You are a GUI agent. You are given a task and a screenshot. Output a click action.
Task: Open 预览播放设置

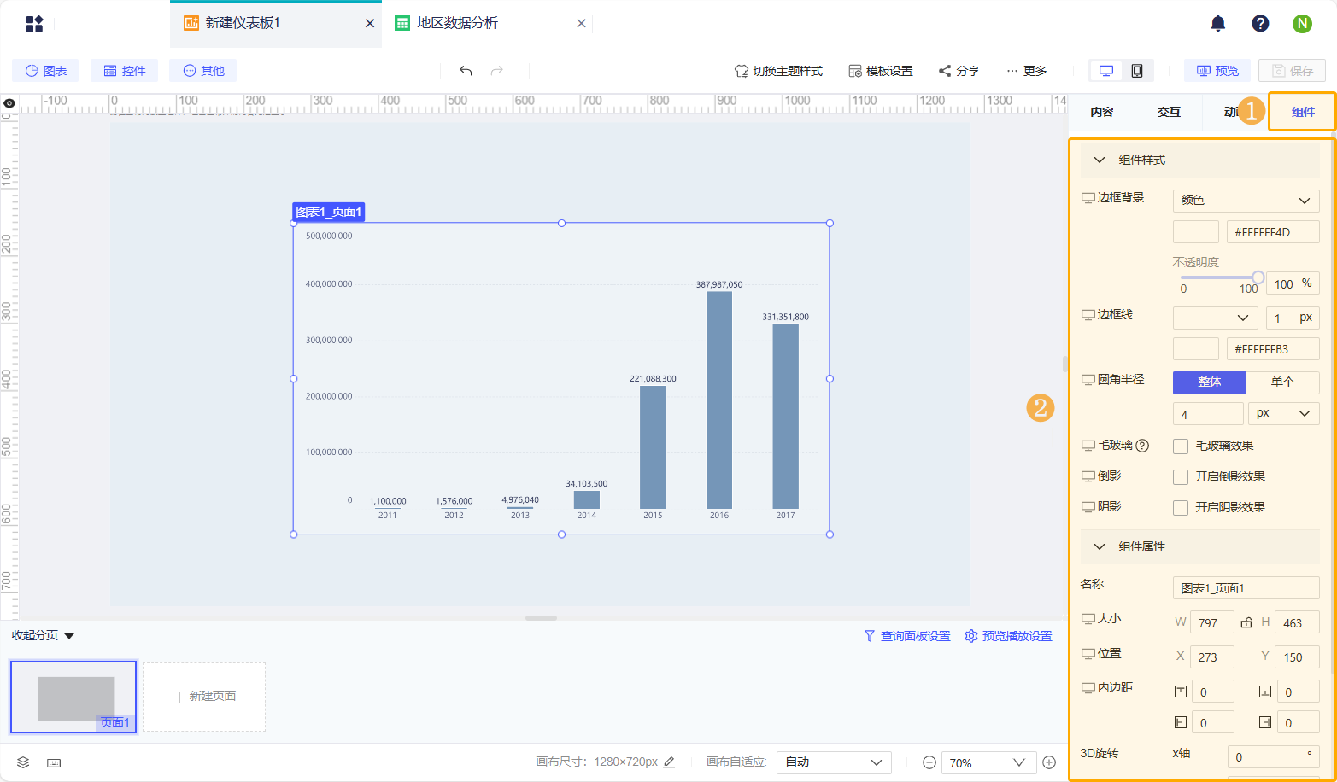coord(1008,636)
